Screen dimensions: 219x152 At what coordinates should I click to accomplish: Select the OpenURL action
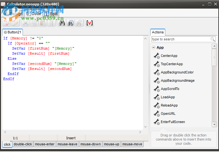pyautogui.click(x=168, y=114)
